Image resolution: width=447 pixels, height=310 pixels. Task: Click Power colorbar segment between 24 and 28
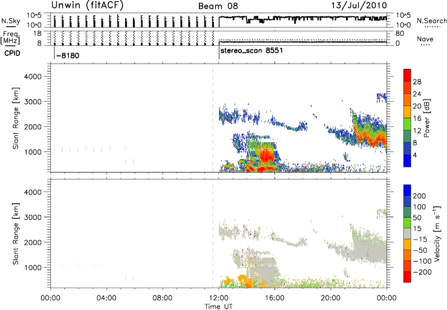point(407,87)
